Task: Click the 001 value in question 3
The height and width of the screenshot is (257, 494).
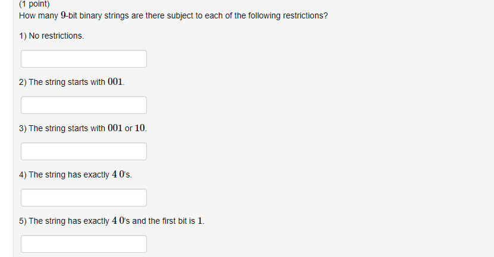Action: click(x=115, y=128)
